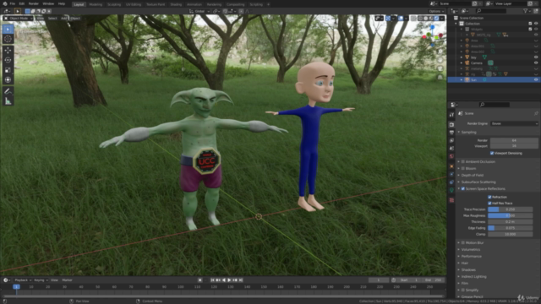Open the World properties tab icon
The height and width of the screenshot is (304, 541).
pyautogui.click(x=451, y=156)
